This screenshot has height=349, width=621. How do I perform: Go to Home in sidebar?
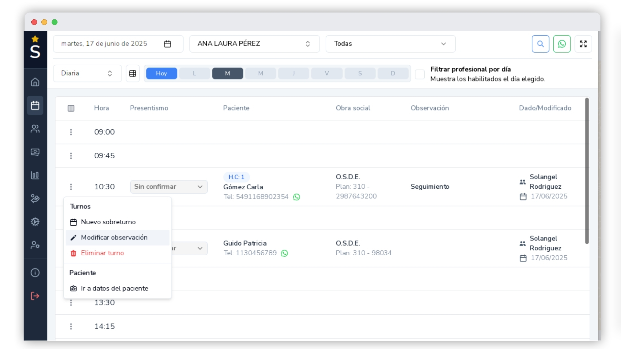point(35,82)
